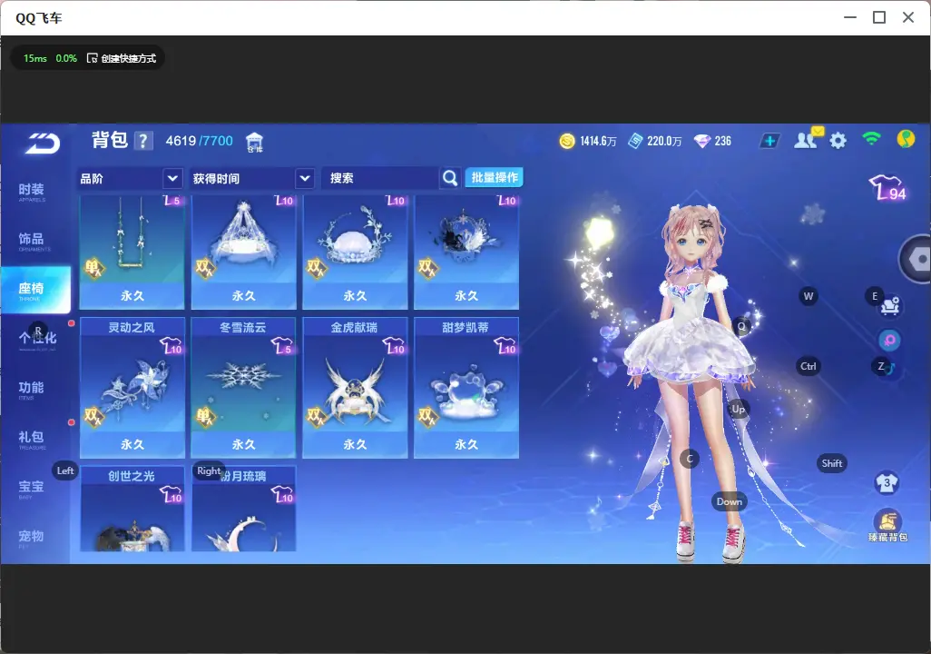Switch to the 个性化 personalization tab
This screenshot has height=654, width=931.
[35, 339]
